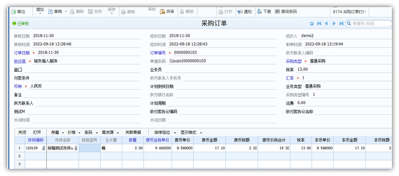Click the 关联单据 button
Screen dimensions: 399x176
133,132
